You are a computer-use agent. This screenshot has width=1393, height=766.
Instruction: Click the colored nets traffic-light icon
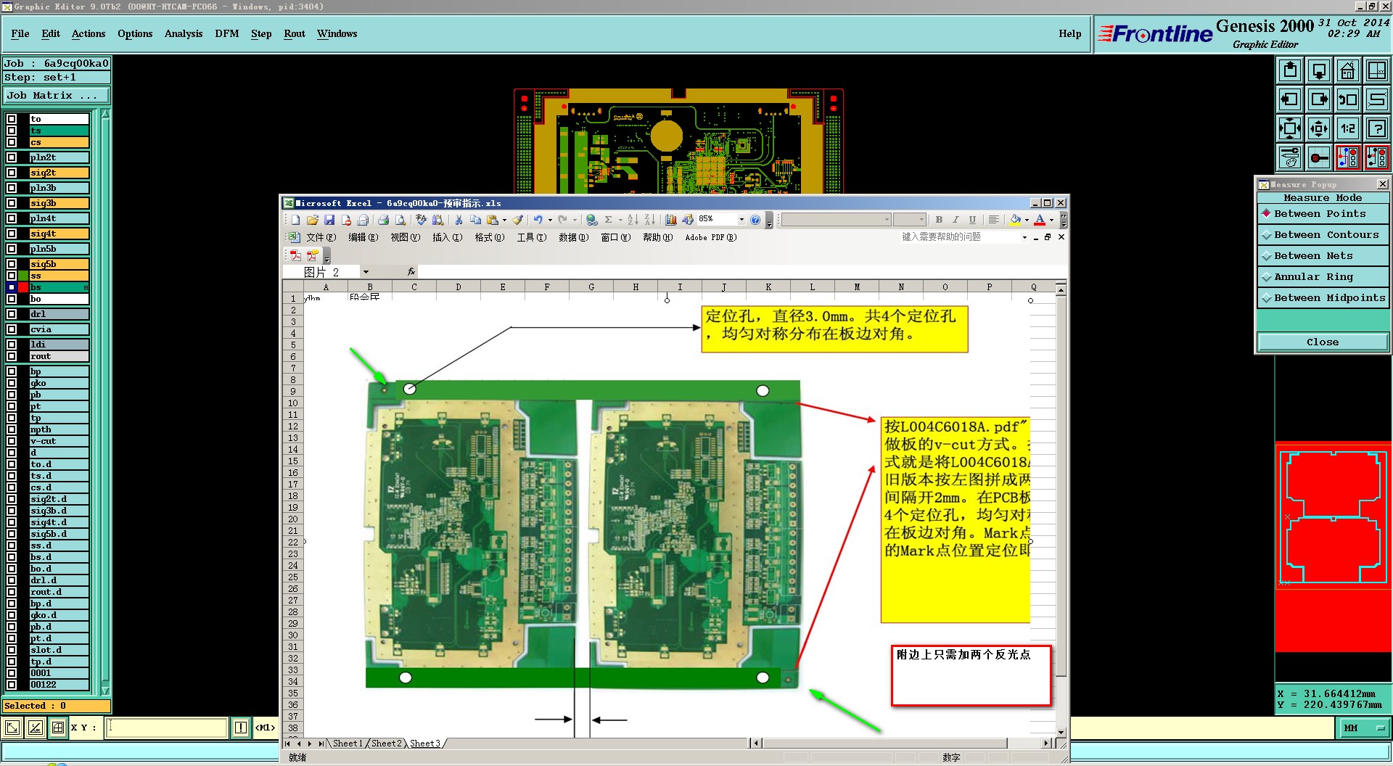tap(1348, 157)
